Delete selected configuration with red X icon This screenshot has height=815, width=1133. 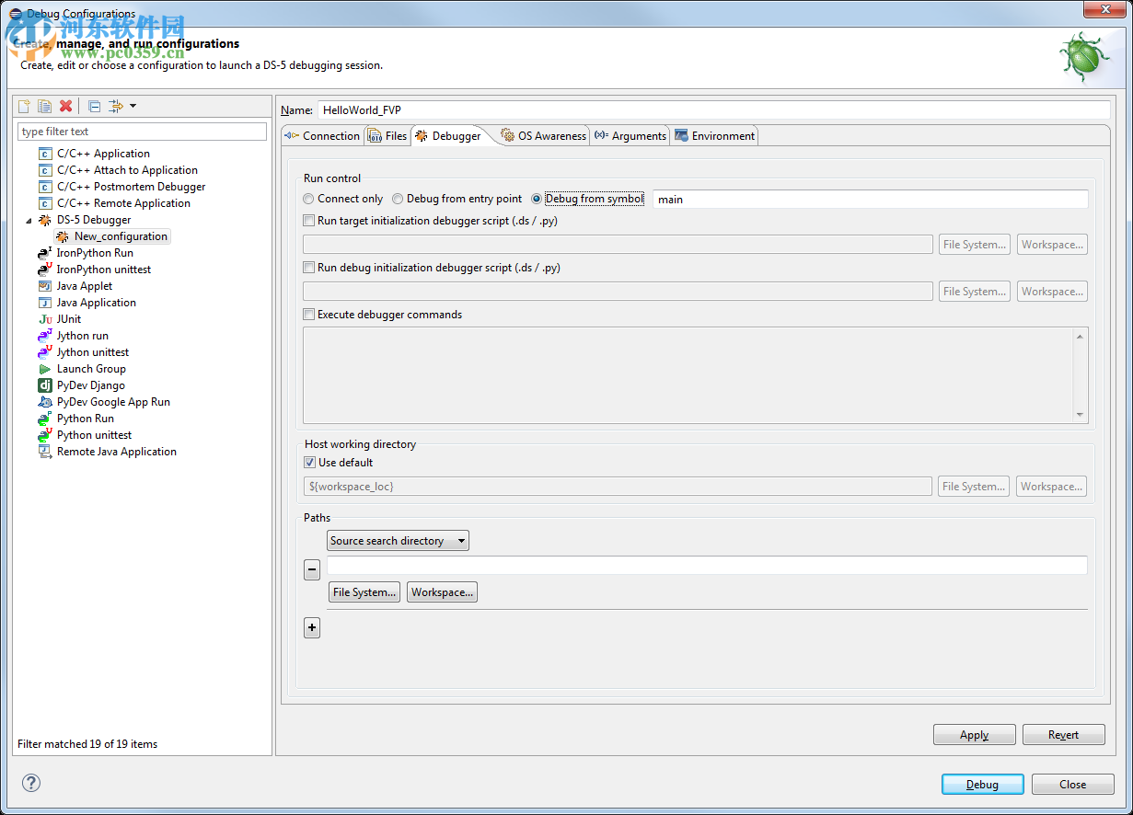[65, 106]
